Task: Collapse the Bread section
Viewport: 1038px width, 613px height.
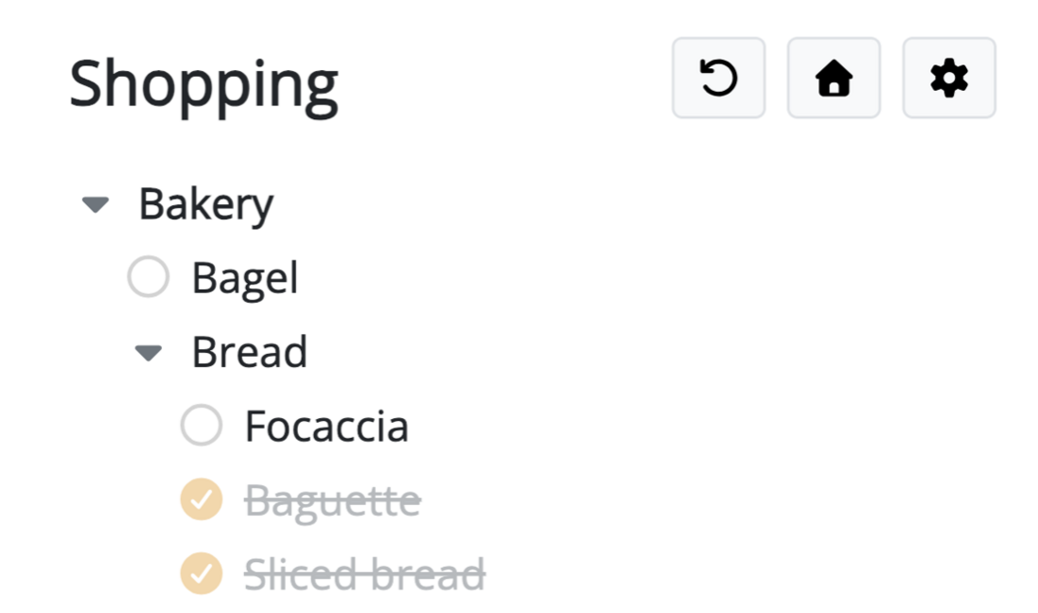Action: [150, 352]
